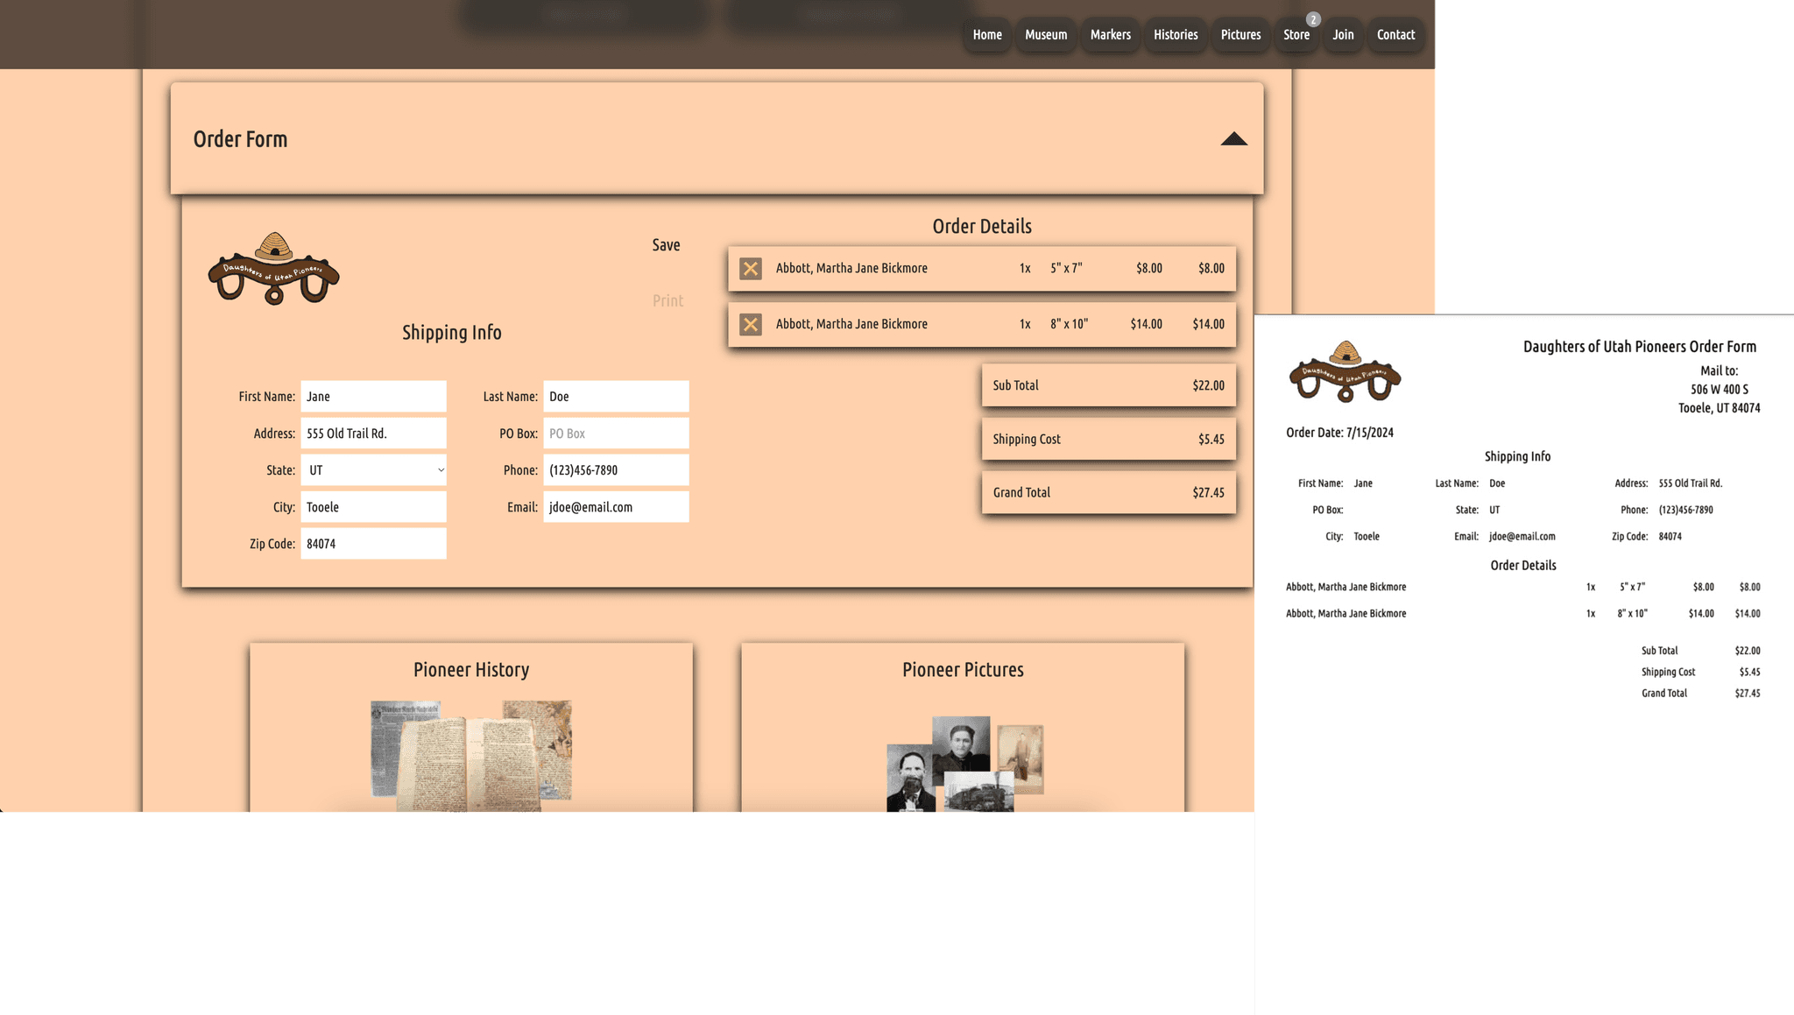This screenshot has width=1794, height=1015.
Task: Go to the Museum page
Action: (x=1046, y=35)
